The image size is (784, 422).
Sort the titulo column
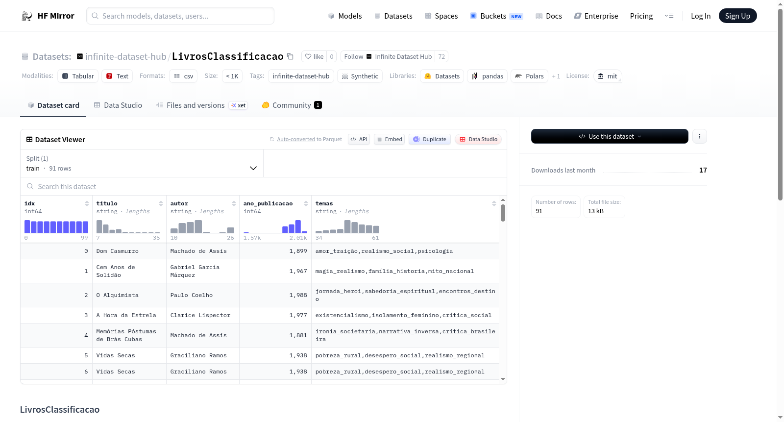[161, 203]
